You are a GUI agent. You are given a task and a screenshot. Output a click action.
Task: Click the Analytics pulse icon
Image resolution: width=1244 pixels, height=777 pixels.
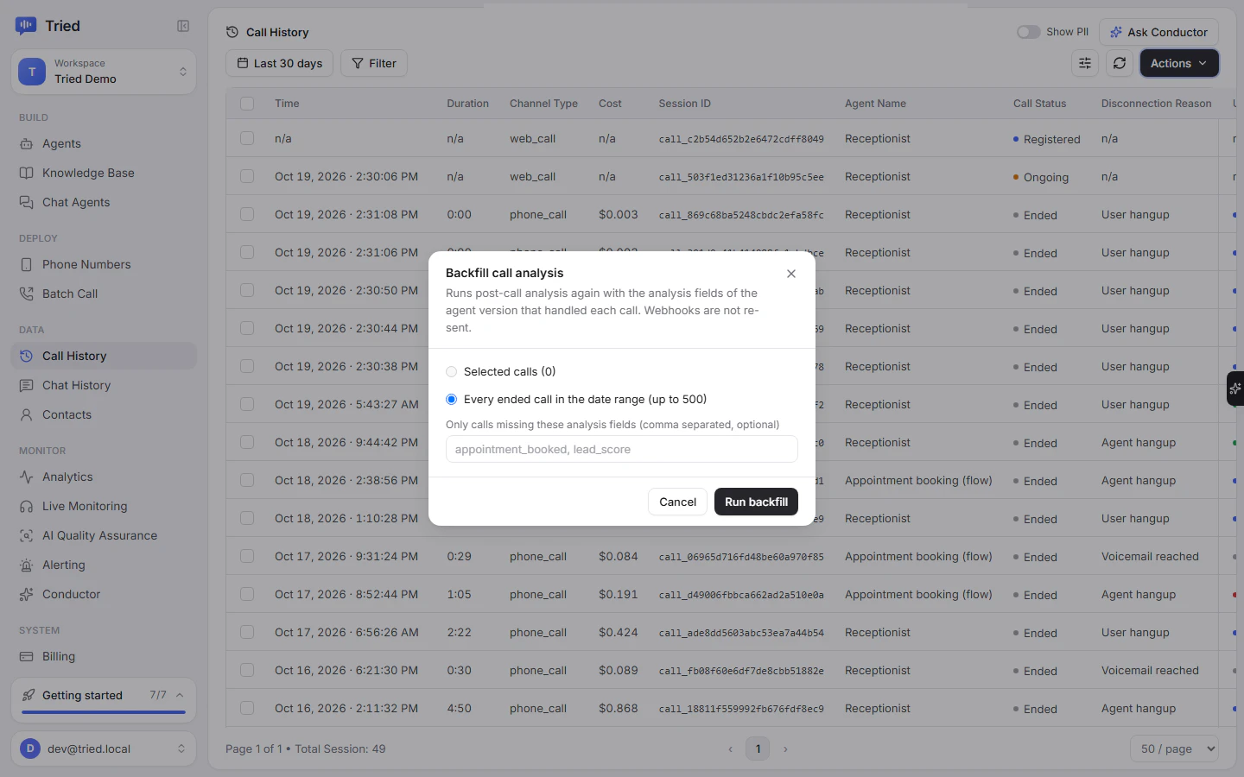click(x=27, y=477)
